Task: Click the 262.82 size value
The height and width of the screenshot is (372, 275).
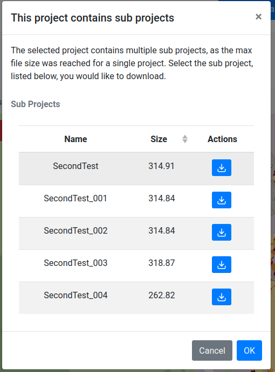Action: coord(162,295)
